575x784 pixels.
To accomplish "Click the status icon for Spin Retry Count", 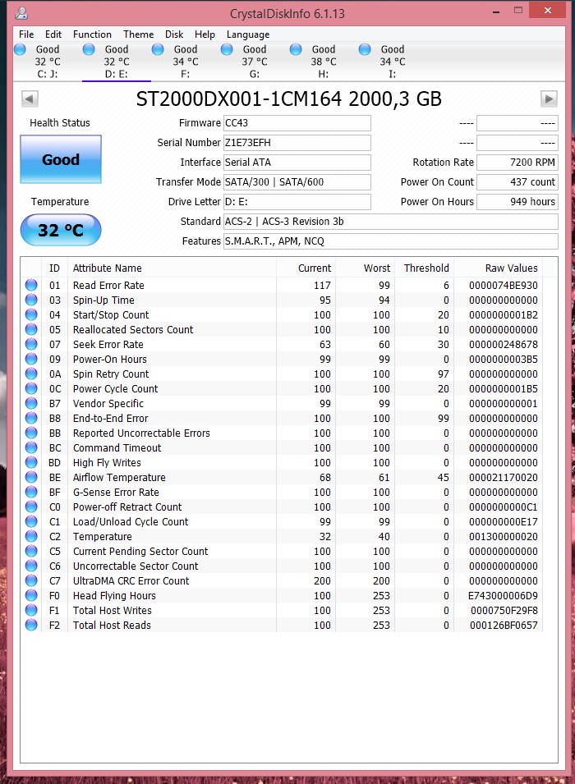I will pos(31,374).
